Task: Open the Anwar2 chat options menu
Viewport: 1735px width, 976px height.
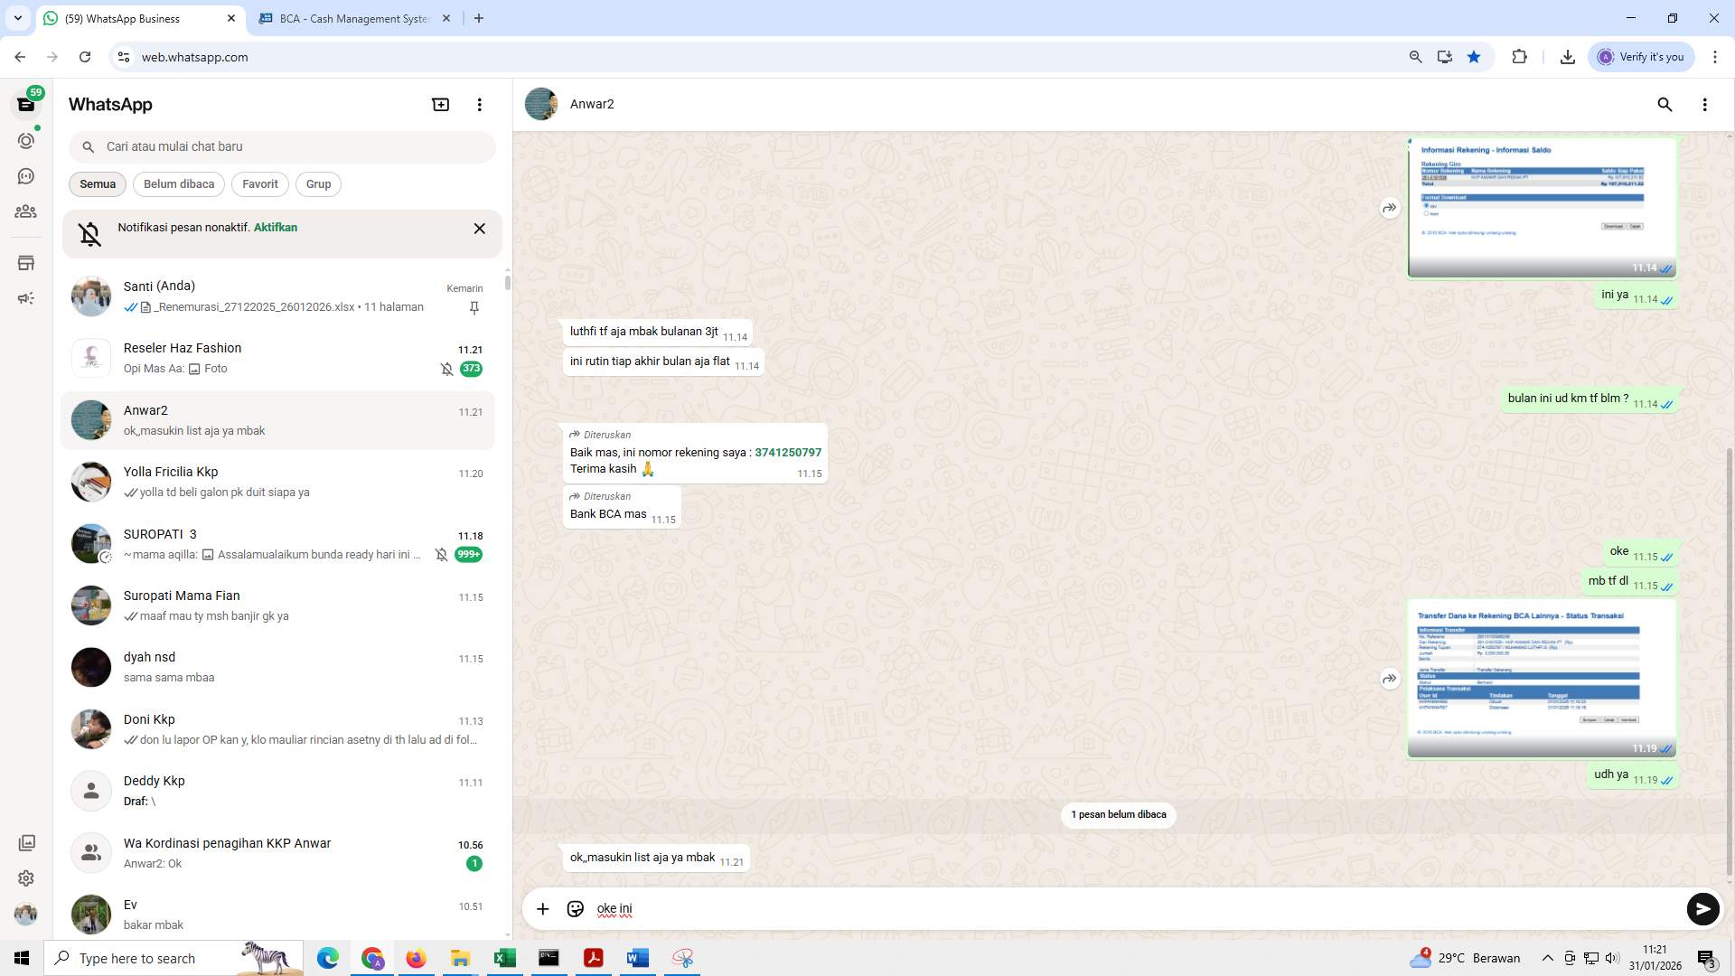Action: coord(1706,105)
